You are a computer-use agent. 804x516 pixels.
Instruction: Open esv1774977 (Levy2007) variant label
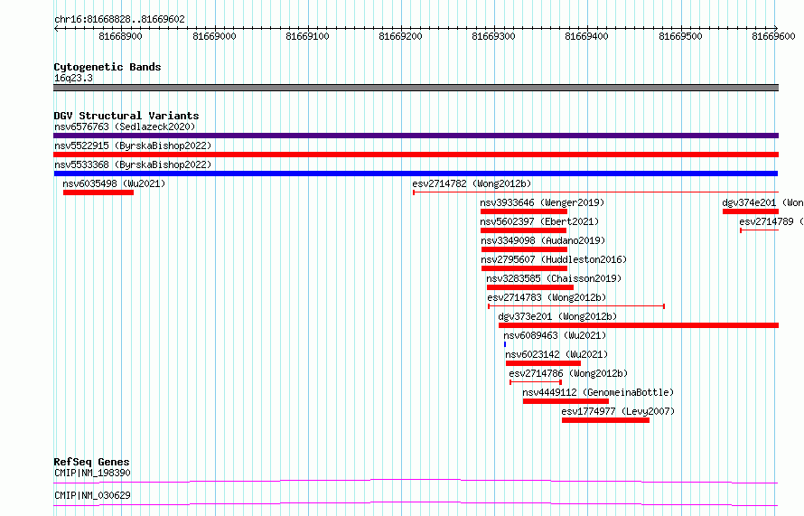tap(618, 411)
